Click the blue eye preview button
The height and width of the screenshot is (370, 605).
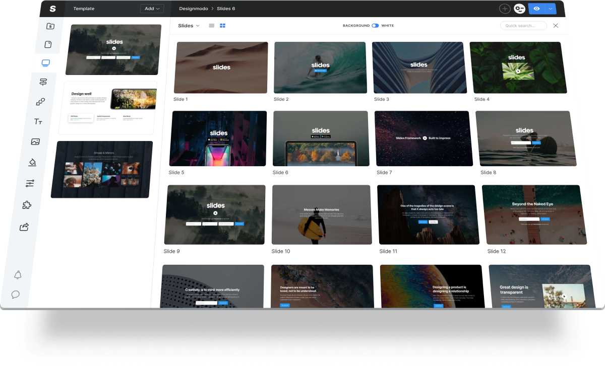[536, 9]
